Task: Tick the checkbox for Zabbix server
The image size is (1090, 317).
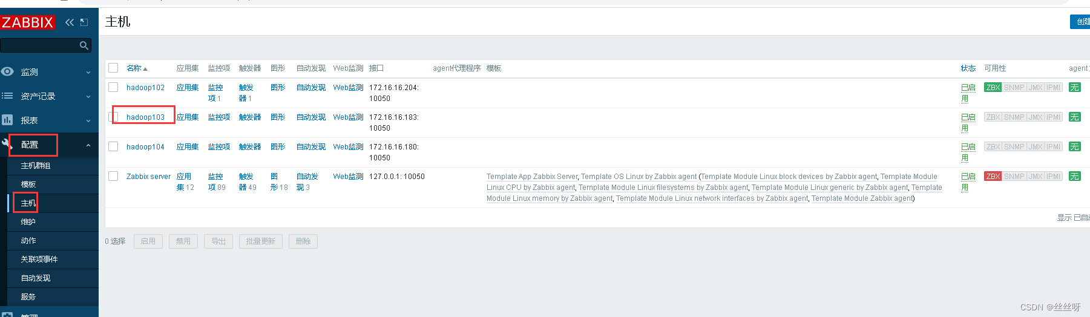Action: coord(113,176)
